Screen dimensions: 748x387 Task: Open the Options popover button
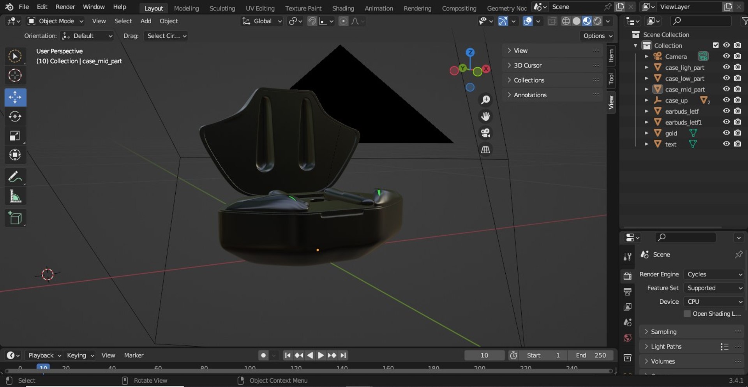click(598, 36)
